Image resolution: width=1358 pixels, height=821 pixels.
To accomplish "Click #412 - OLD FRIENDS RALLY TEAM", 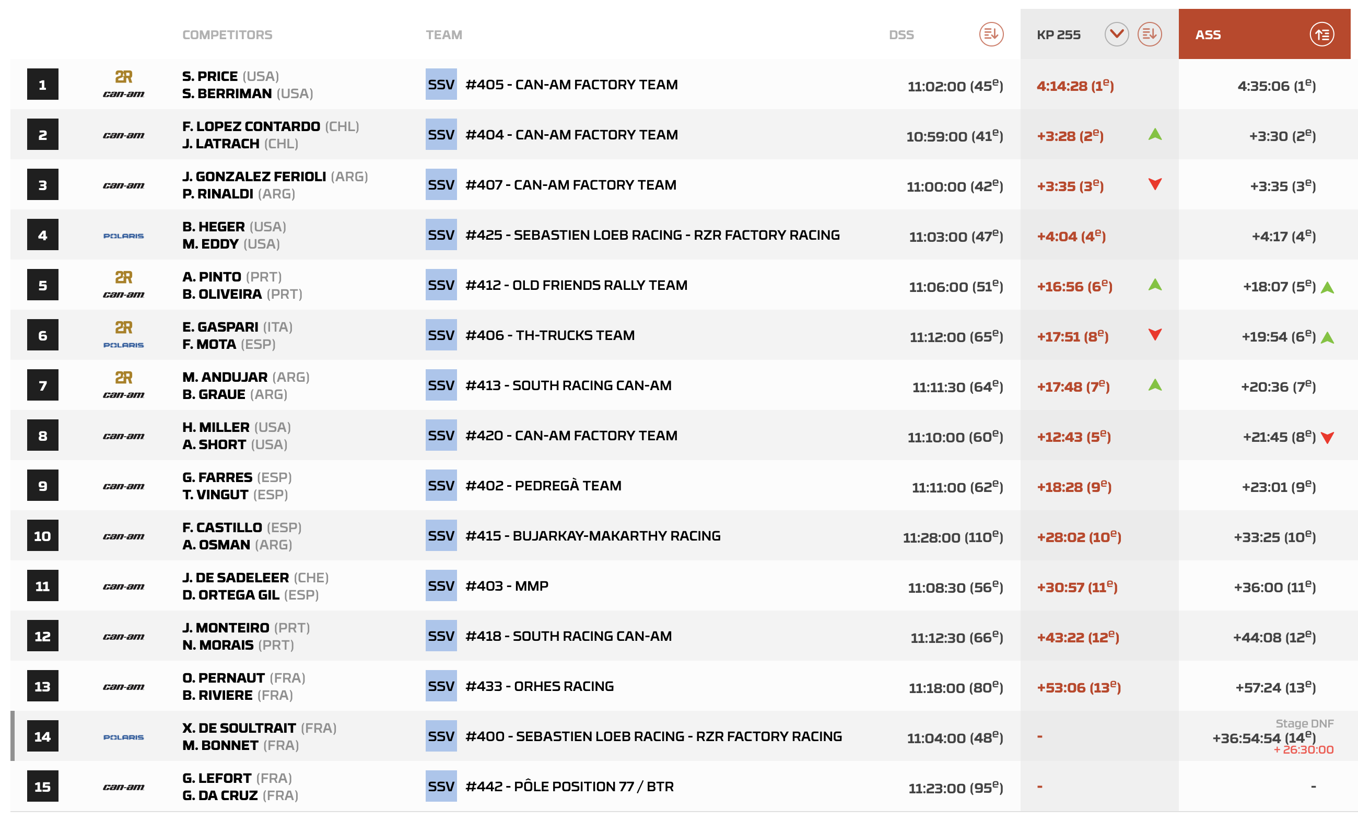I will coord(576,285).
